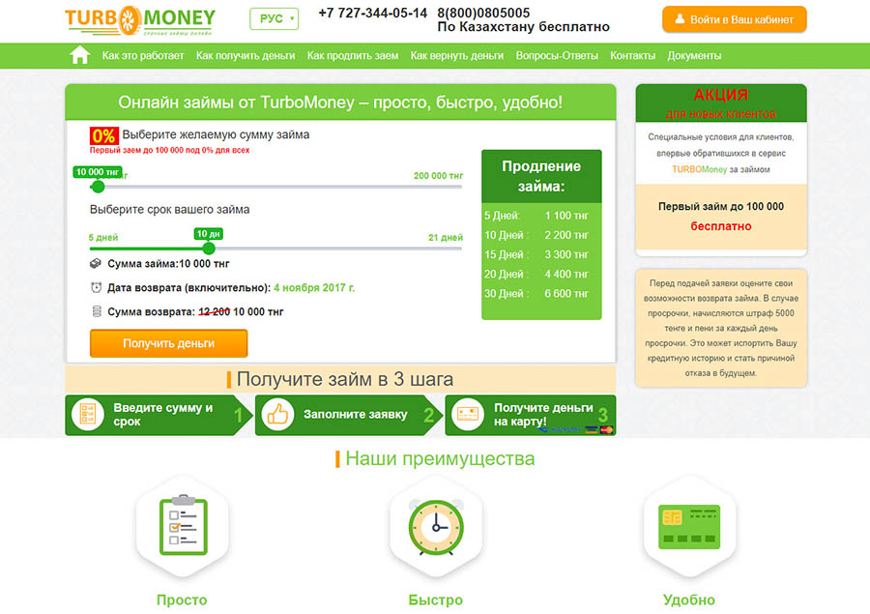Open the Документы navigation link
The image size is (870, 614).
click(x=694, y=56)
